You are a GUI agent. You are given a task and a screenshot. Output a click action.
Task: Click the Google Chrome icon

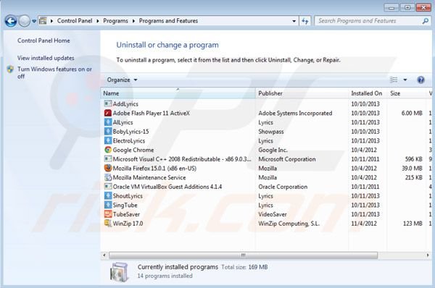(x=107, y=150)
